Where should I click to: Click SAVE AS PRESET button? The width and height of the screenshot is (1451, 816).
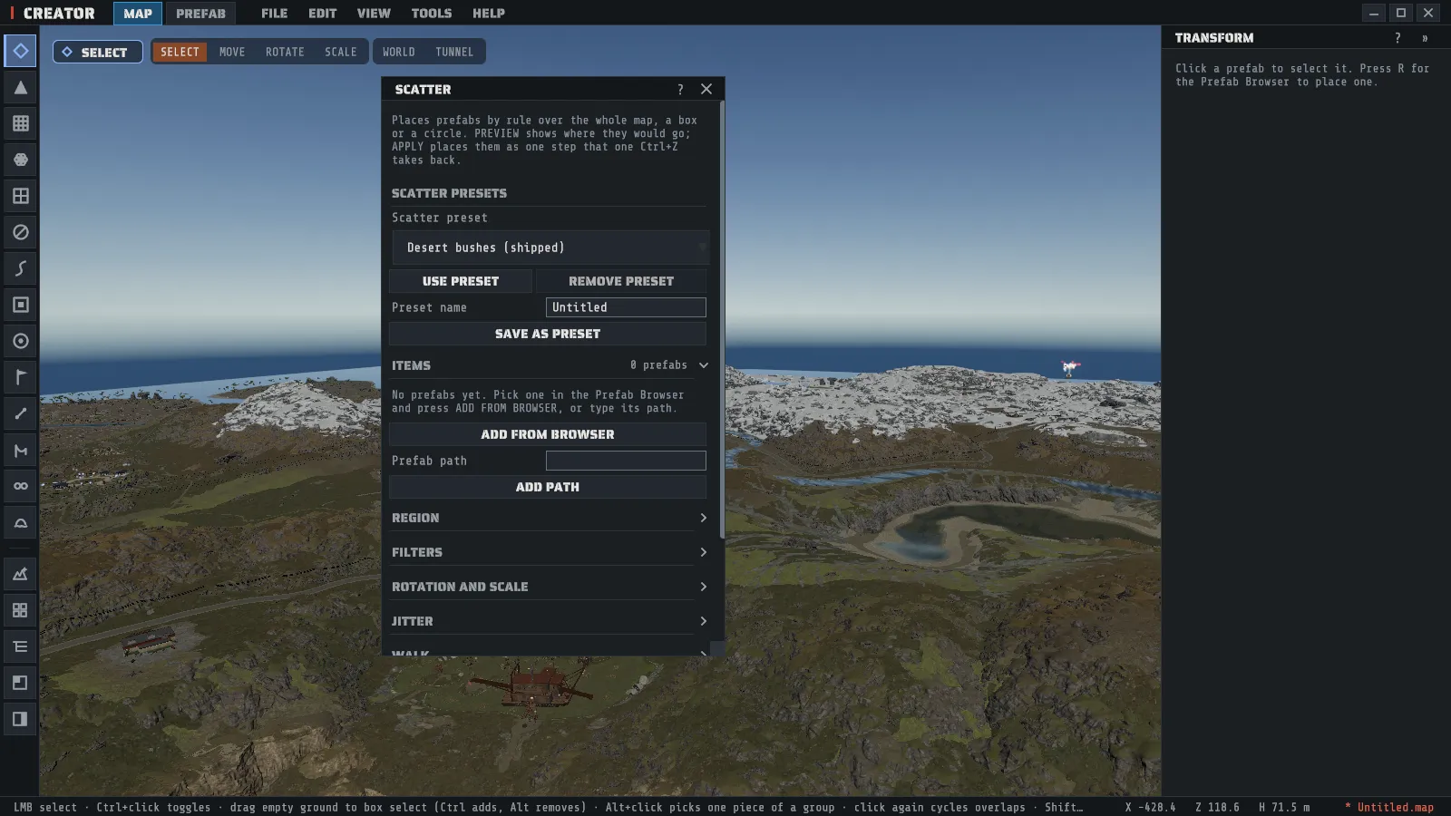pos(548,334)
